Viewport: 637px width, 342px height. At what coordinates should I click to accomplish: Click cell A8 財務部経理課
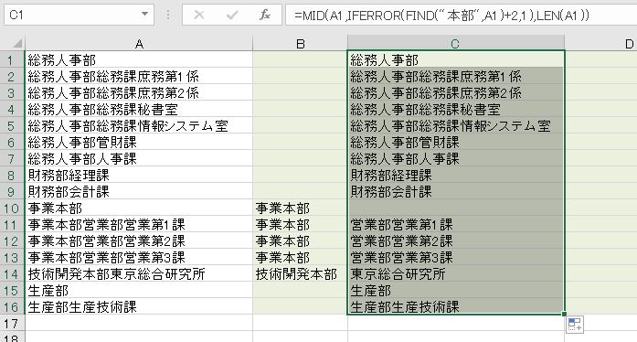tap(139, 176)
